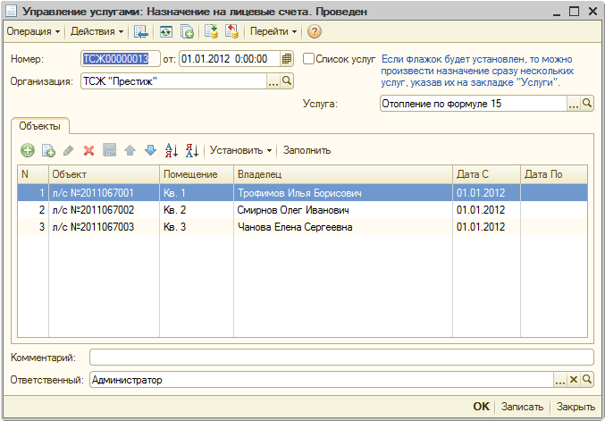Viewport: 605px width, 421px height.
Task: Expand the Установить dropdown in table toolbar
Action: 240,150
